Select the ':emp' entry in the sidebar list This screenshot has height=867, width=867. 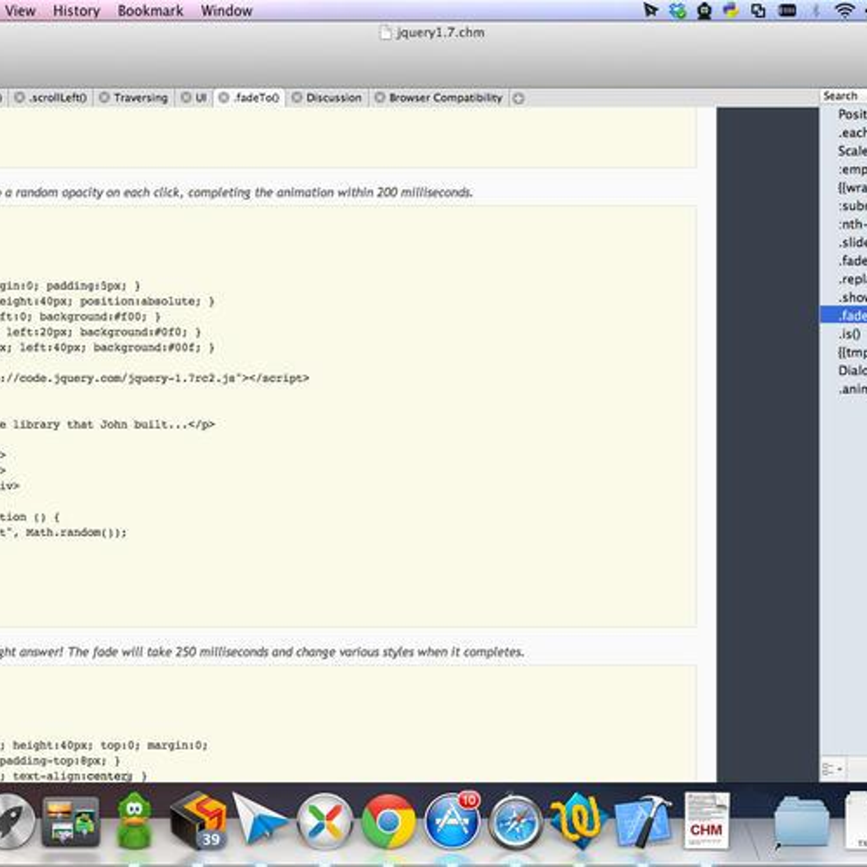[844, 170]
